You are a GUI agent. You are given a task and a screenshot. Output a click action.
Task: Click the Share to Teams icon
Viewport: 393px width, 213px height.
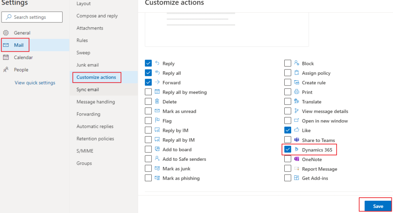pos(296,140)
